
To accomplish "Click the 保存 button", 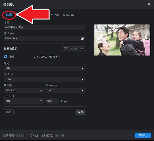I will (x=80, y=112).
